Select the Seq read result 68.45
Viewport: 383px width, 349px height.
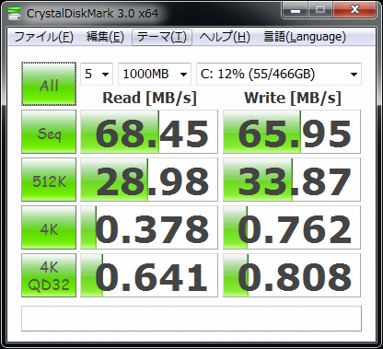point(149,132)
